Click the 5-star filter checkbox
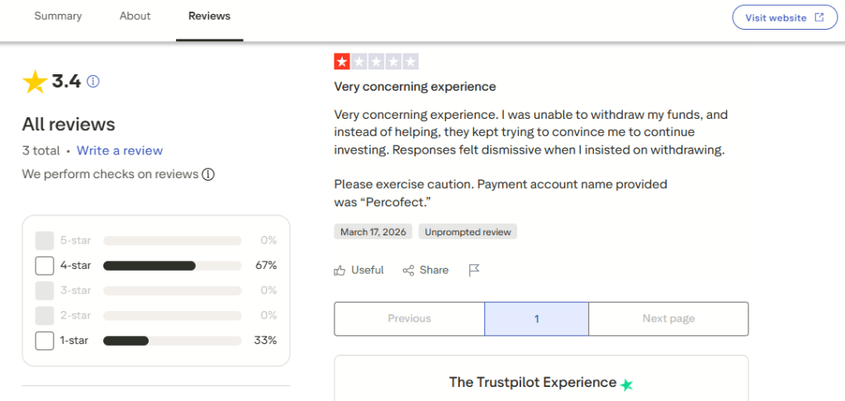The image size is (845, 401). (x=45, y=241)
